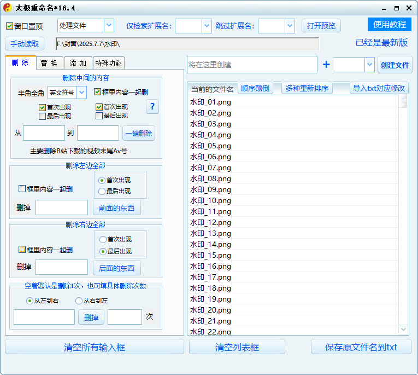Screen dimensions: 418x375
Task: Click the blue plus sign icon
Action: point(326,65)
